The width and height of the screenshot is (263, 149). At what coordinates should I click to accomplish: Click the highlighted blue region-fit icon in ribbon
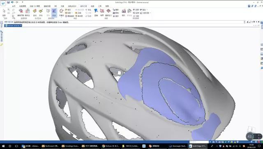click(54, 12)
